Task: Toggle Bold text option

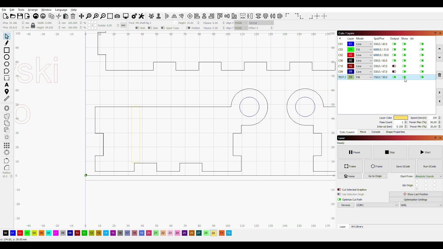Action: pyautogui.click(x=137, y=28)
